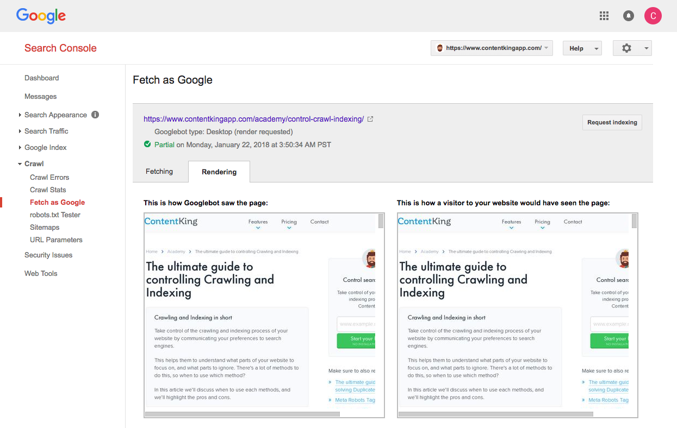Open URL Parameters in the sidebar
Viewport: 677px width, 428px height.
click(x=56, y=240)
